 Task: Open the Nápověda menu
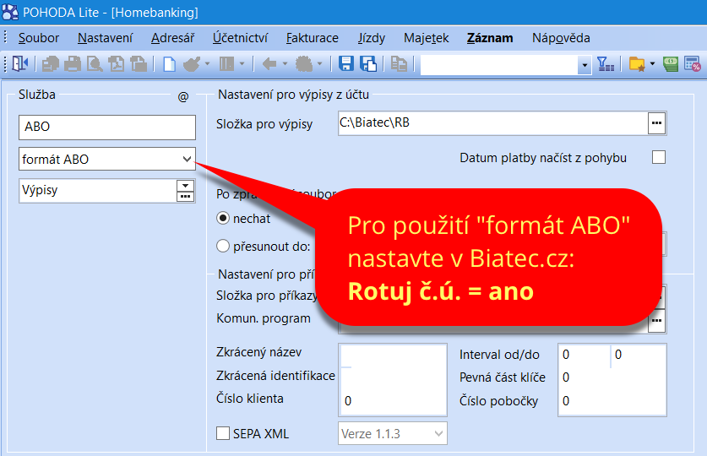point(561,38)
